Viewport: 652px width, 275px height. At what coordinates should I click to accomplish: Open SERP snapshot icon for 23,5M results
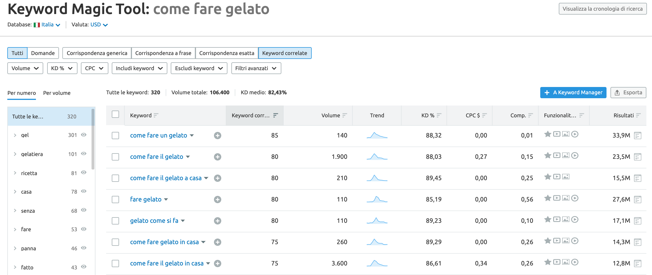(638, 157)
